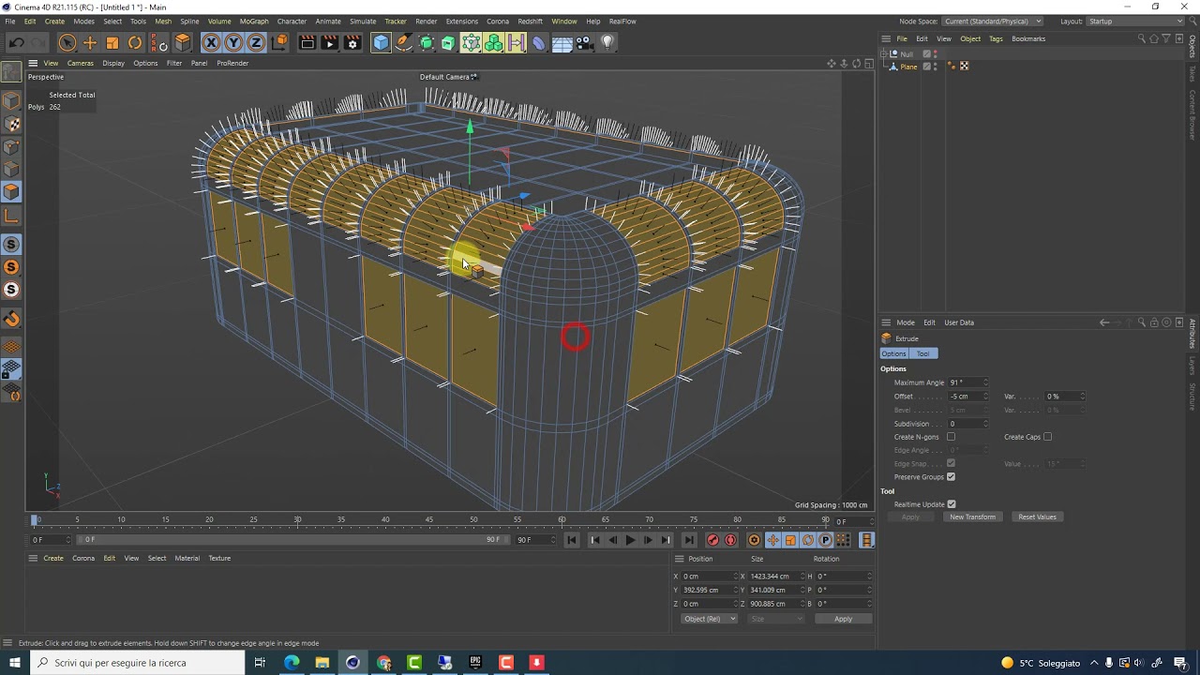Click frame 50 on the timeline ruler

point(473,519)
